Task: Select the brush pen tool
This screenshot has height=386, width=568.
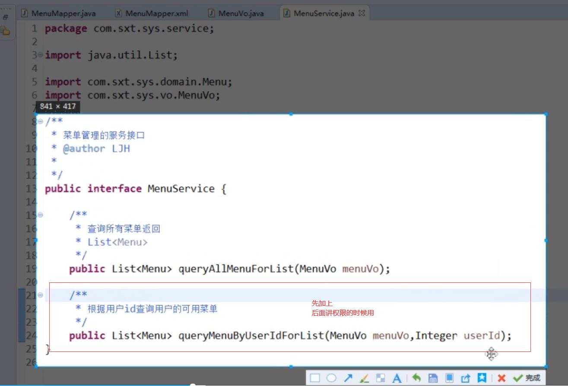Action: pyautogui.click(x=364, y=378)
